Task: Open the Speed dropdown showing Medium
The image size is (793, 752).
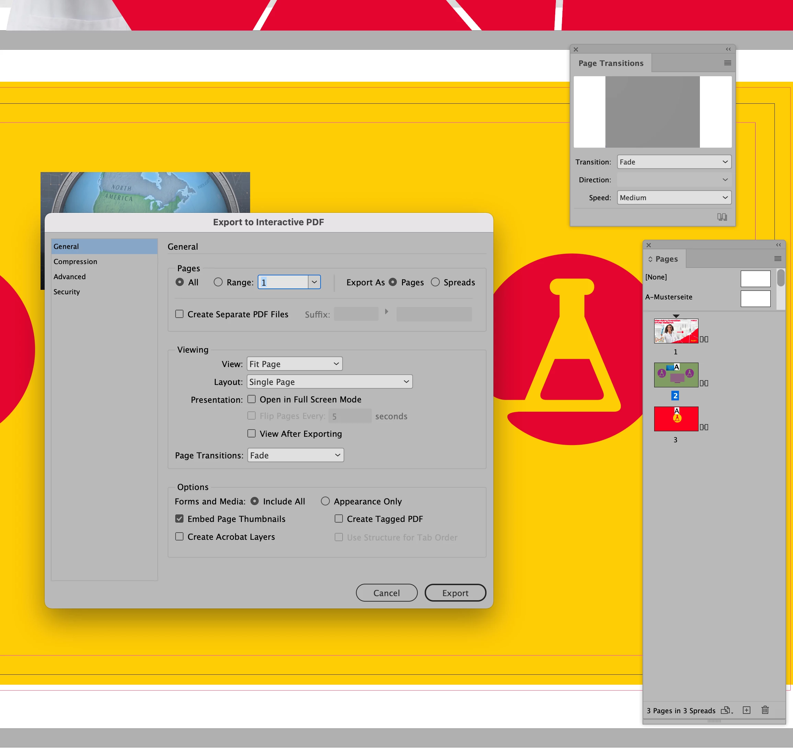Action: 674,198
